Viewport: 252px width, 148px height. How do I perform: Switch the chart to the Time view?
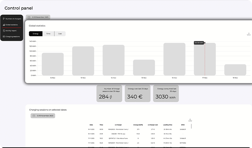[x=48, y=34]
